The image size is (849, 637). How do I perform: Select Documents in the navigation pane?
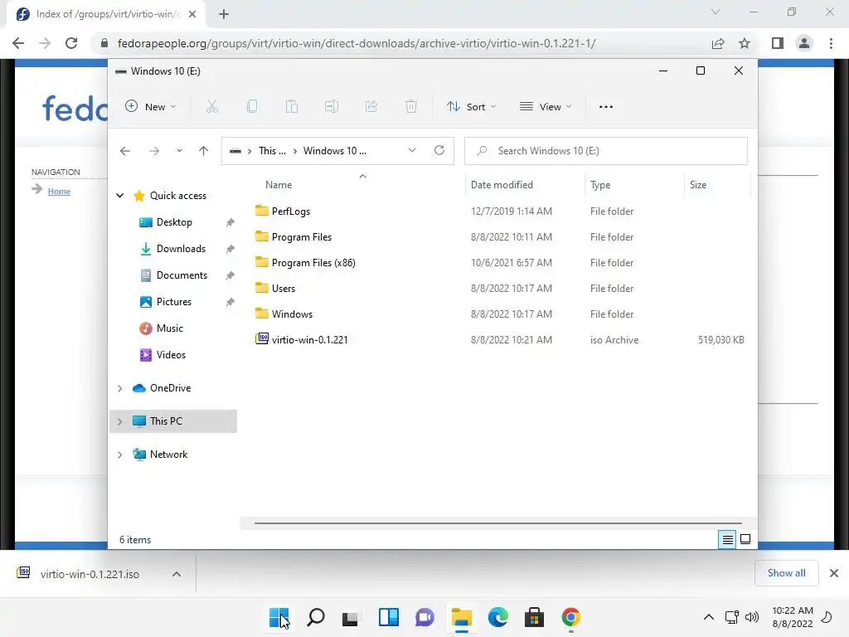click(182, 275)
